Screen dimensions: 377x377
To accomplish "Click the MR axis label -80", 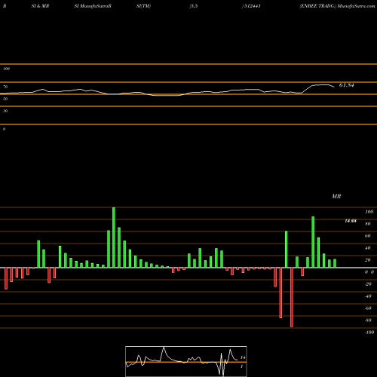I will [368, 320].
